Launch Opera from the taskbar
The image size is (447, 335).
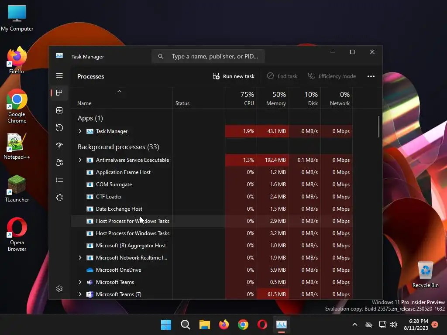pos(262,325)
